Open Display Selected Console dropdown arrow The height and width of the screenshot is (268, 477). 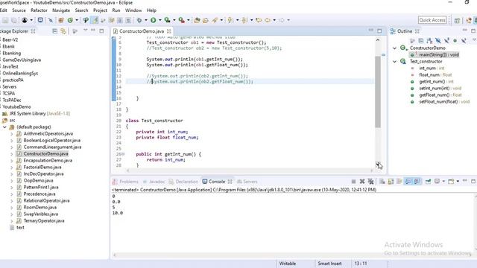click(x=443, y=182)
